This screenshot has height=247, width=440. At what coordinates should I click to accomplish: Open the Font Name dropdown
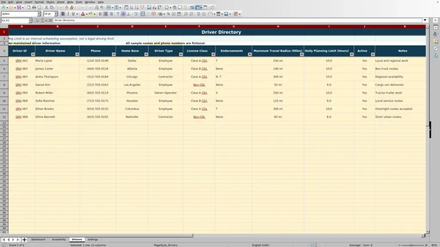tap(39, 14)
